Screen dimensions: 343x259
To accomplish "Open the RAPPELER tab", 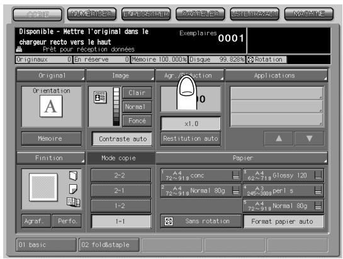I will (x=200, y=14).
